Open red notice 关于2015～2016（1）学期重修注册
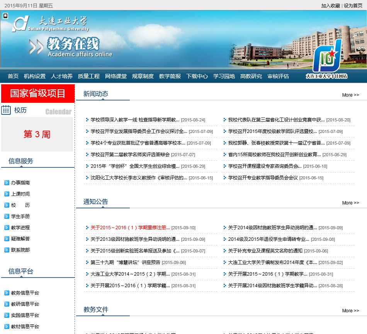The width and height of the screenshot is (367, 334). (130, 228)
